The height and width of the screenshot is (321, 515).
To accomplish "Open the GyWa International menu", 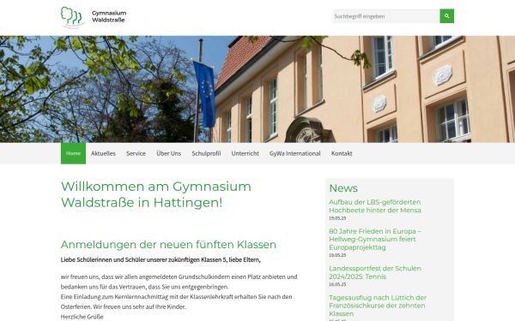I will [x=295, y=153].
